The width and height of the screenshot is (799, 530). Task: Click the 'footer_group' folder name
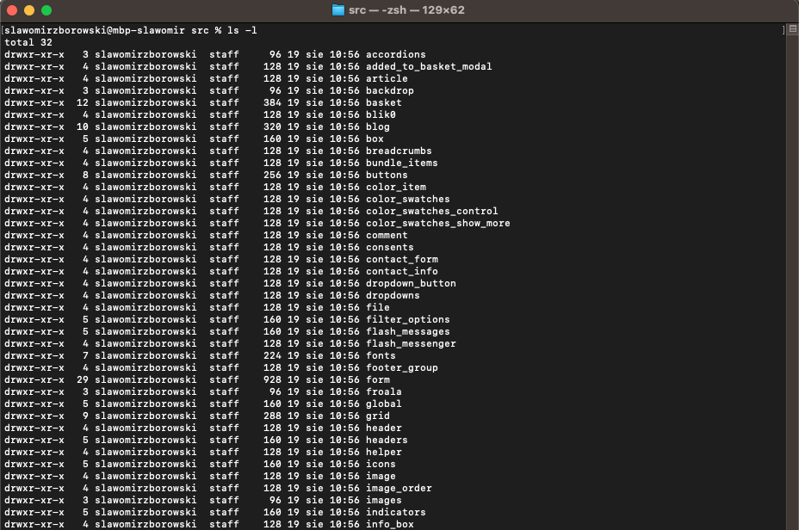401,367
